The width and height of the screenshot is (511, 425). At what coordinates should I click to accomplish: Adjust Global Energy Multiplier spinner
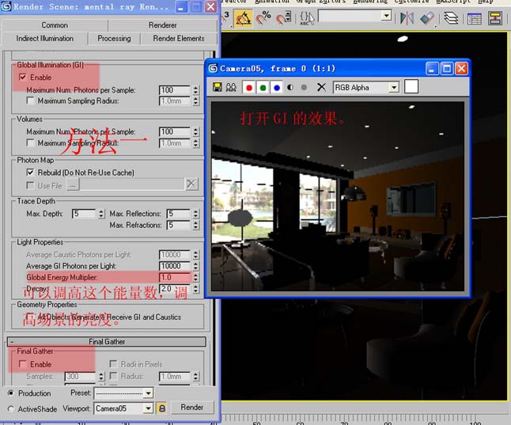195,277
